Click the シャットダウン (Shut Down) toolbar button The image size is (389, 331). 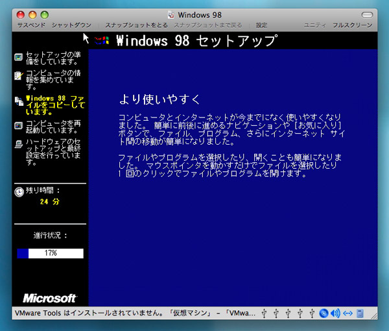coord(71,25)
